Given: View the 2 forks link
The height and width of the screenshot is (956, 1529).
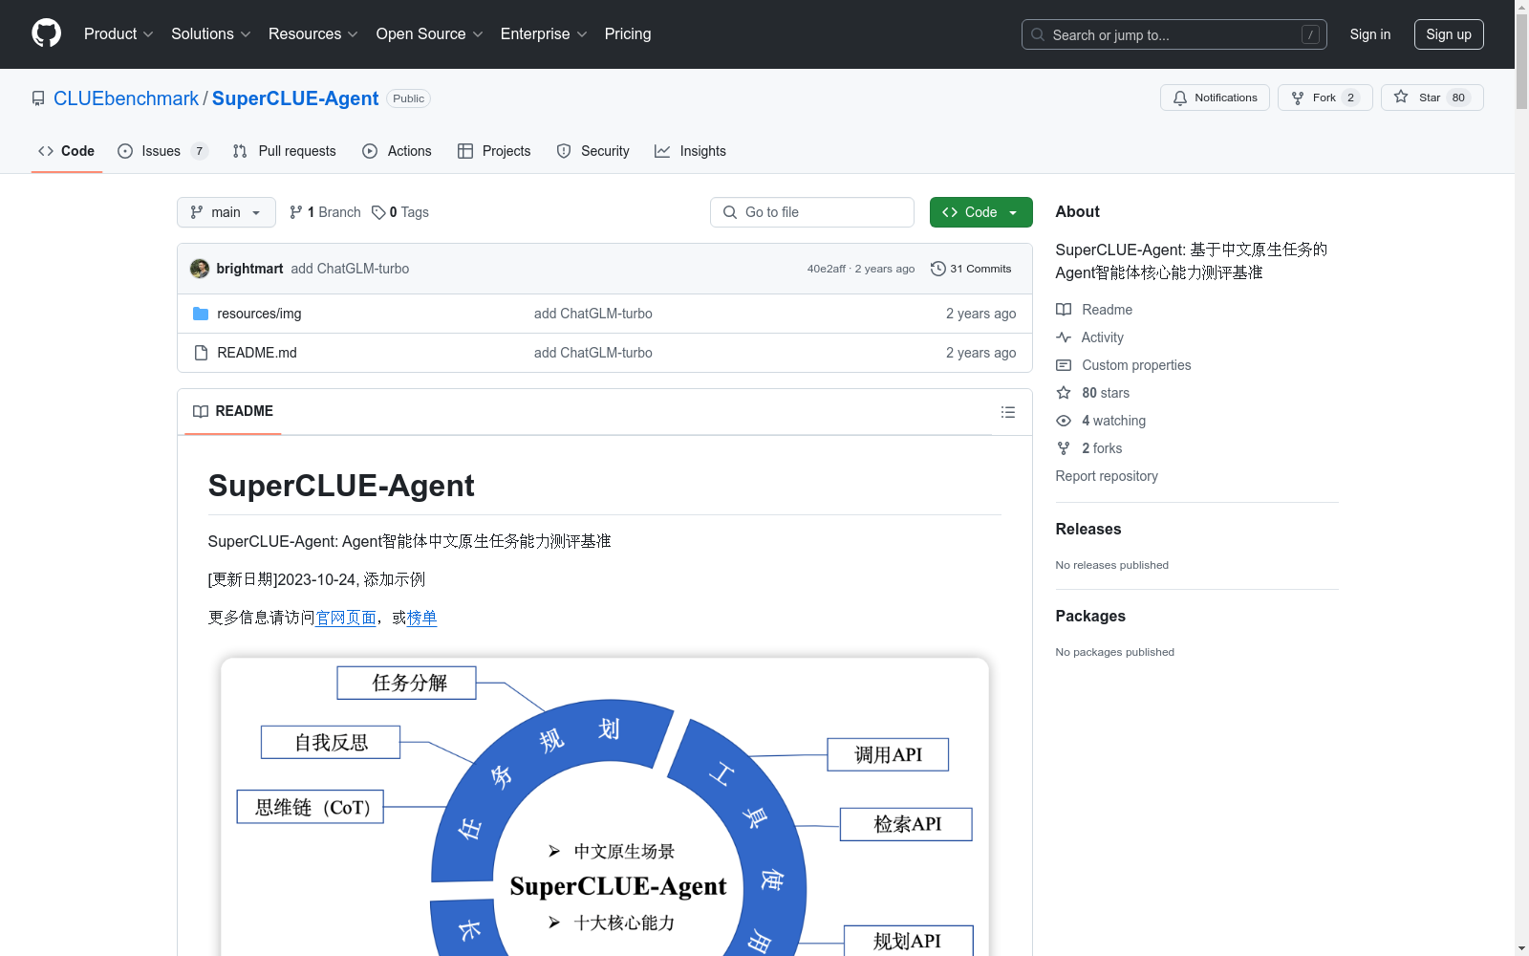Looking at the screenshot, I should [x=1089, y=448].
